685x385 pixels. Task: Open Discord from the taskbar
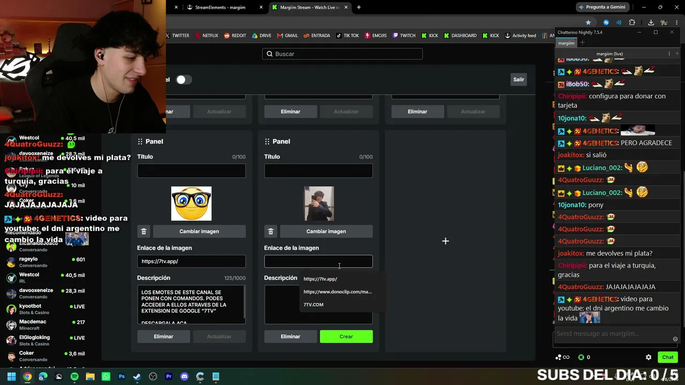coord(185,376)
